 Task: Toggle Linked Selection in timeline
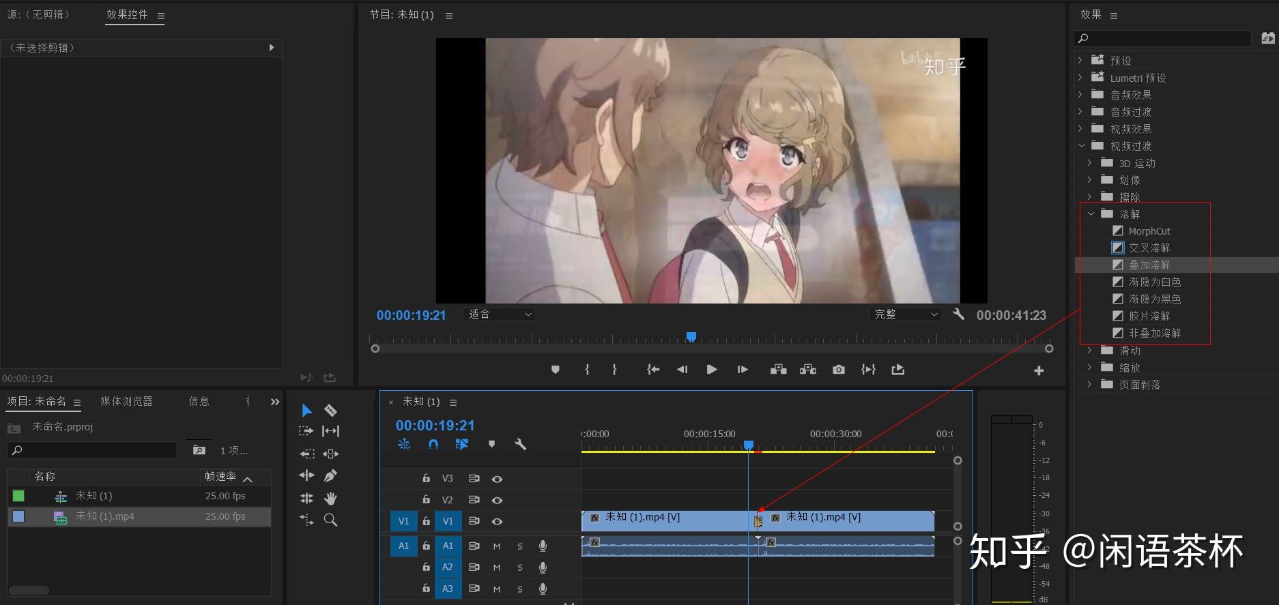tap(461, 444)
